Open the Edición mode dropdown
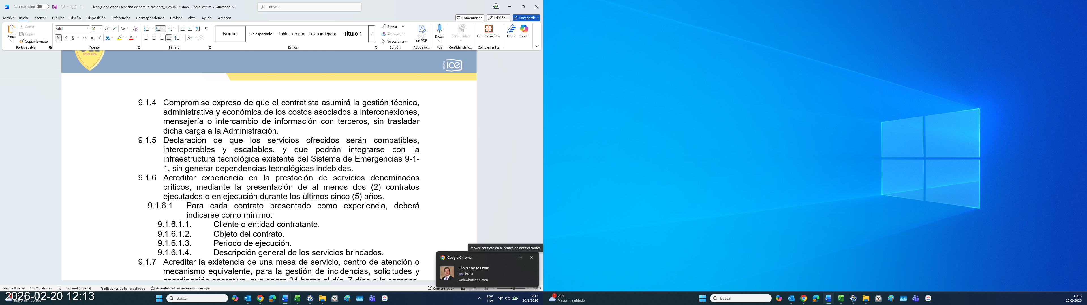This screenshot has width=1087, height=305. tap(498, 18)
